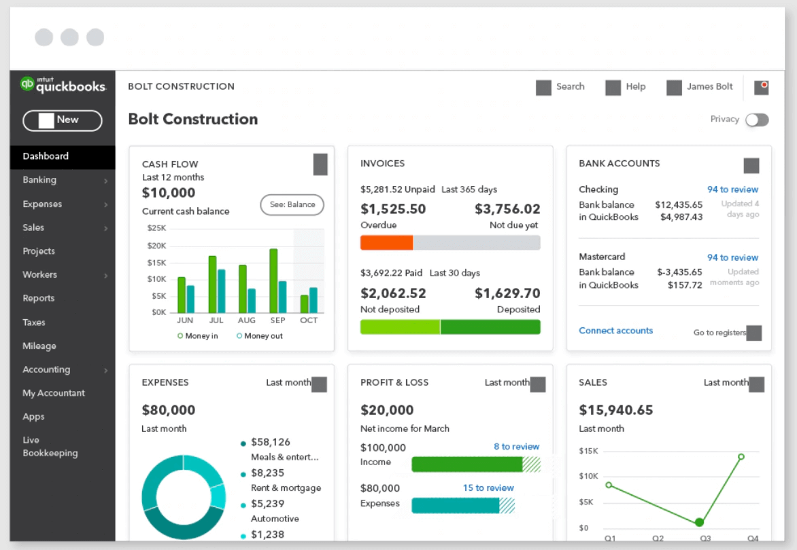Open Profit & Loss Last month dropdown
This screenshot has height=550, width=797.
pyautogui.click(x=538, y=384)
